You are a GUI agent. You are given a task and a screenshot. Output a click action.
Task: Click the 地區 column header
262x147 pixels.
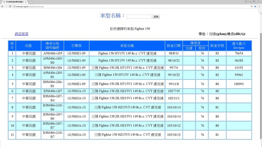28,45
